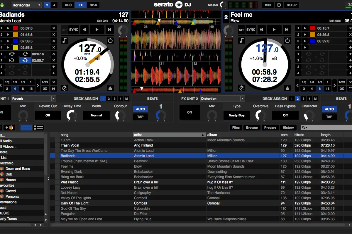352x234 pixels.
Task: Click left deck key lock music note icon
Action: point(64,41)
